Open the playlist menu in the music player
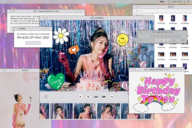The image size is (192, 128). 141,40
